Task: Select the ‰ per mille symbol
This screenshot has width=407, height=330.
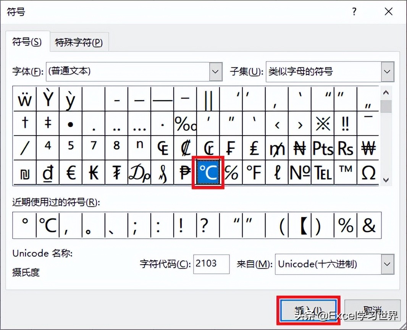Action: (x=185, y=123)
